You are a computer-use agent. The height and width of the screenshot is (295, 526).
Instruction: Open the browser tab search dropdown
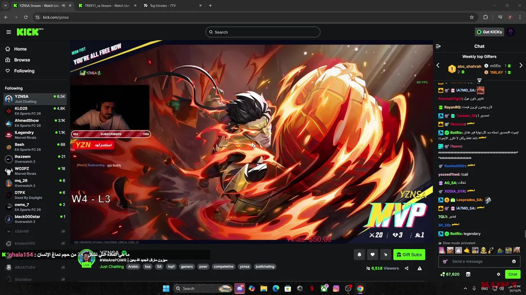click(5, 6)
